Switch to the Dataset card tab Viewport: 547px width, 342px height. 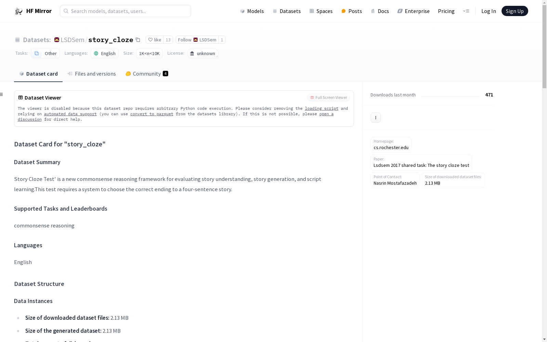[x=38, y=74]
